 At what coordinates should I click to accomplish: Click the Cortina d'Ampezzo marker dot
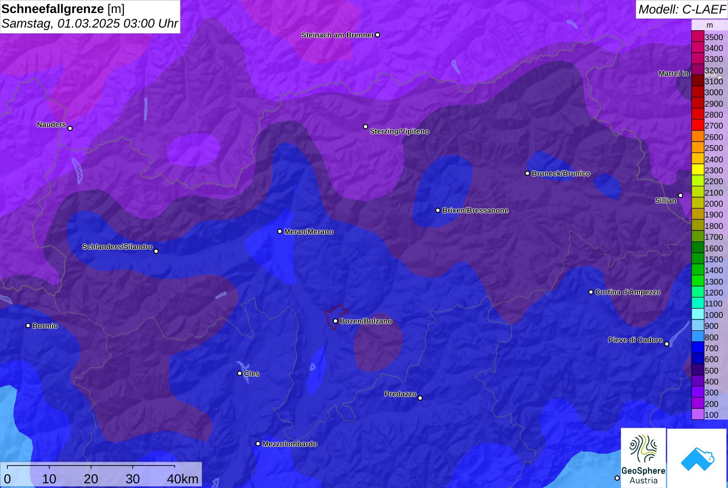click(x=591, y=292)
